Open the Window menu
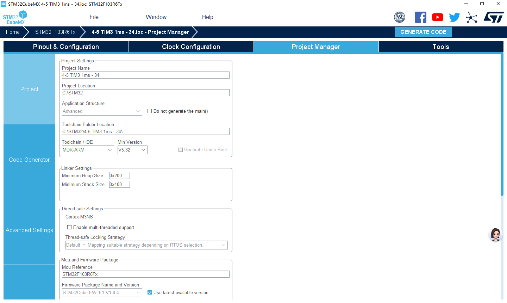 pyautogui.click(x=156, y=17)
